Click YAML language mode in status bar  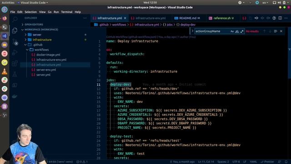(253, 162)
